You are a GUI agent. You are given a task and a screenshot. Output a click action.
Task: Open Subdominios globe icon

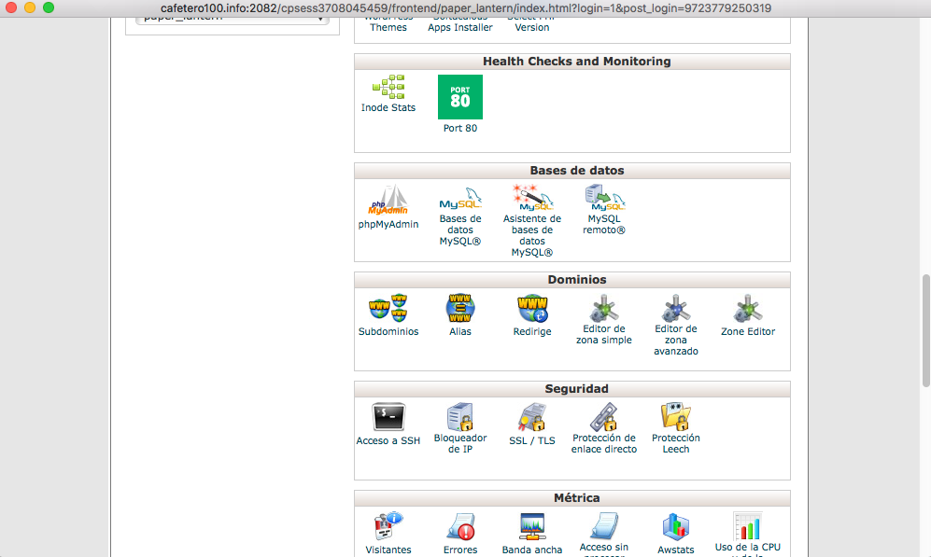pos(388,308)
